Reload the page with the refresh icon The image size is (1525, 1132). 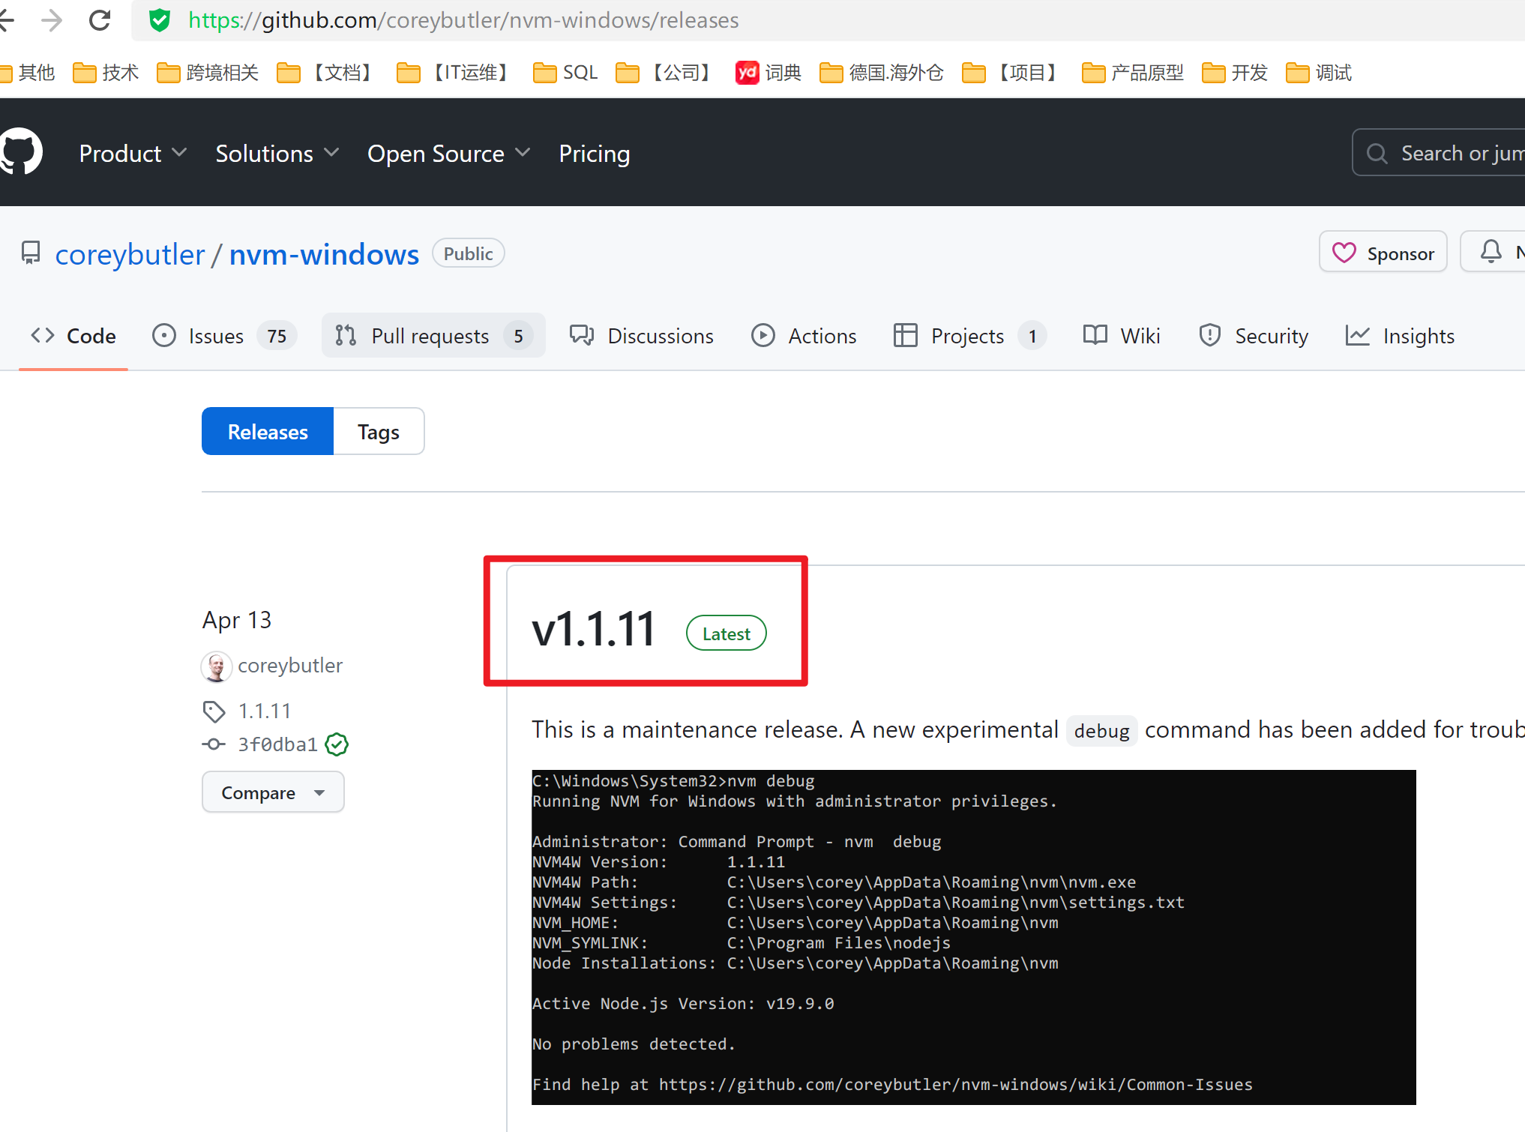tap(100, 20)
